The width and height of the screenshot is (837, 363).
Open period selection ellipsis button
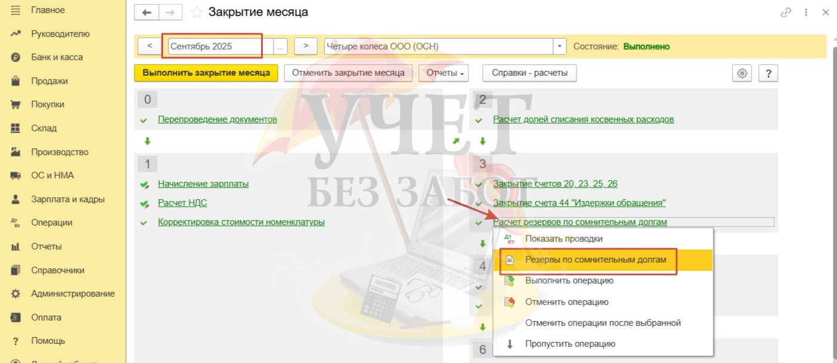pos(280,46)
